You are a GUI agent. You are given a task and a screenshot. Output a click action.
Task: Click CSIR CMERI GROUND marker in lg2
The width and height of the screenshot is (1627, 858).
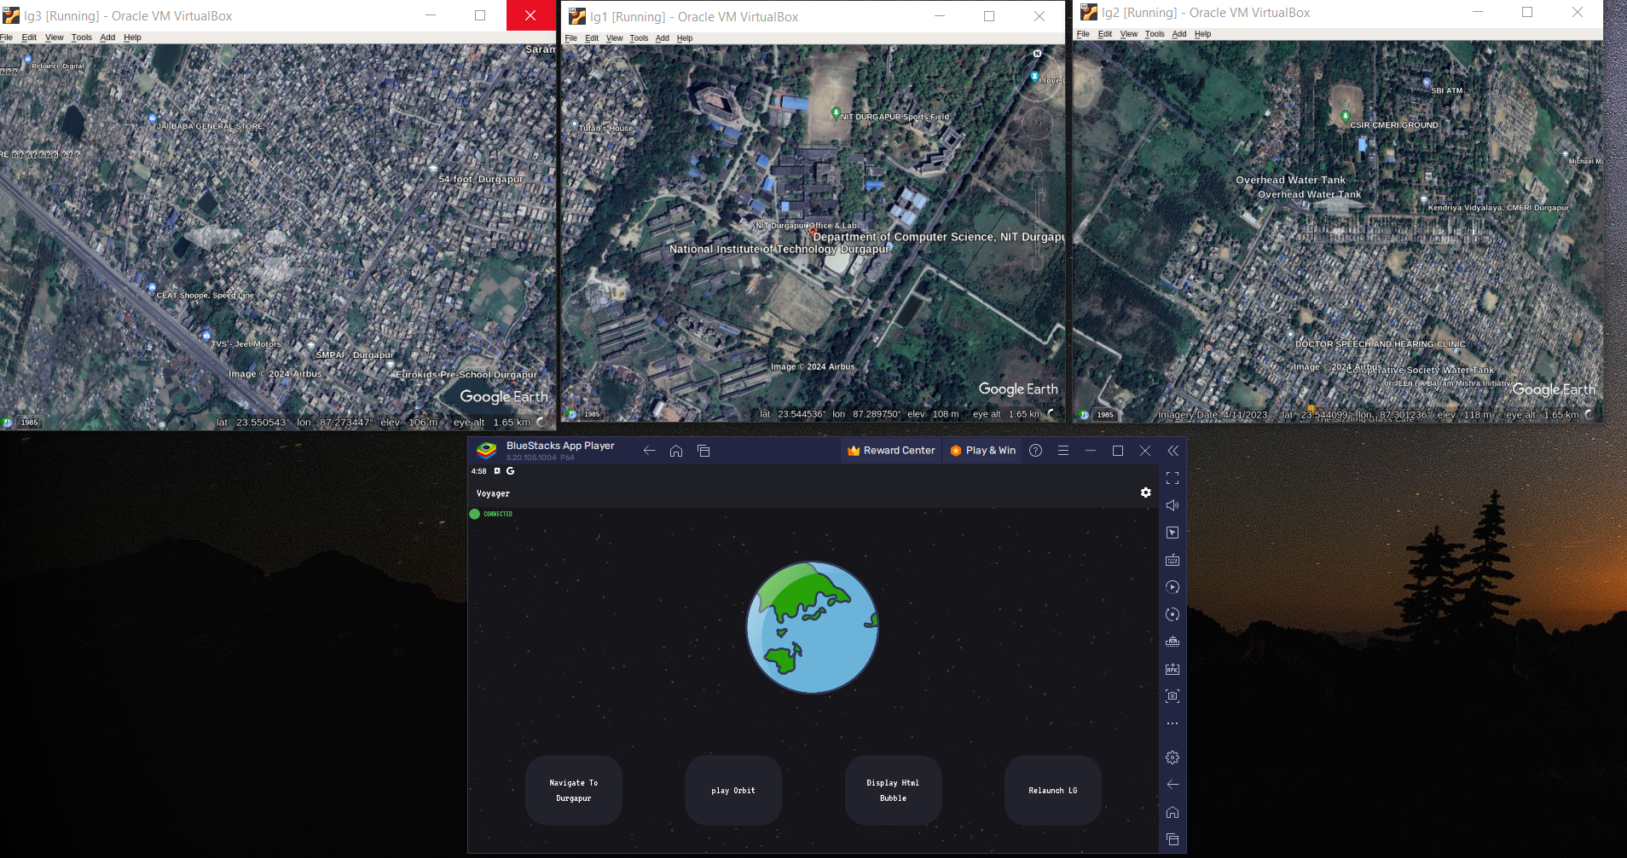(1346, 117)
